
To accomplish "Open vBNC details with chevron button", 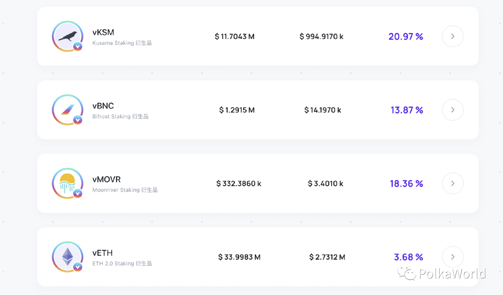I will 452,110.
